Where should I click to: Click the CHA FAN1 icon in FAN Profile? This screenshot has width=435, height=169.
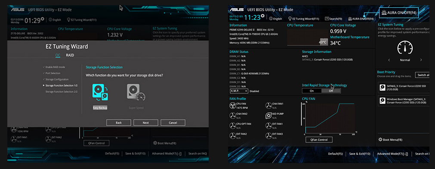coord(268,105)
